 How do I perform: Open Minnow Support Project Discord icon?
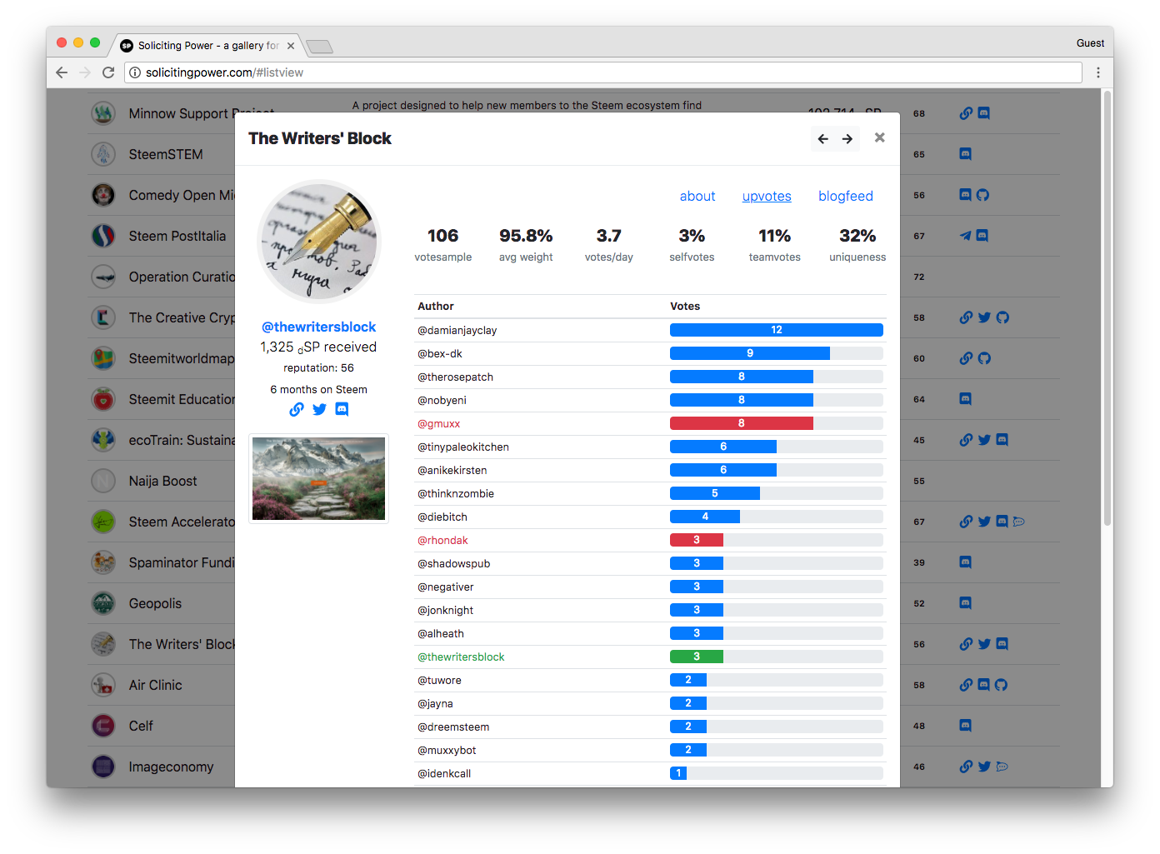(x=984, y=113)
